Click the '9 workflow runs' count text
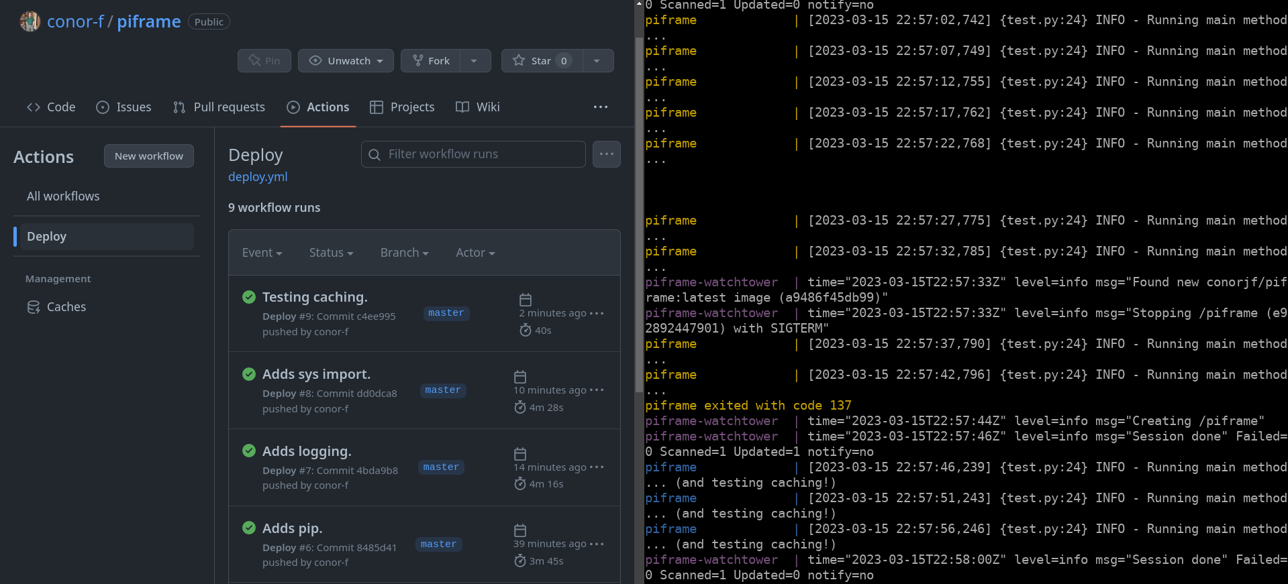Screen dimensions: 1288x584 [274, 208]
